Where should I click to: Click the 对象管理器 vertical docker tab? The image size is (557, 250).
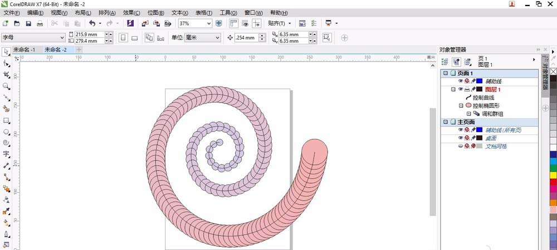click(545, 76)
